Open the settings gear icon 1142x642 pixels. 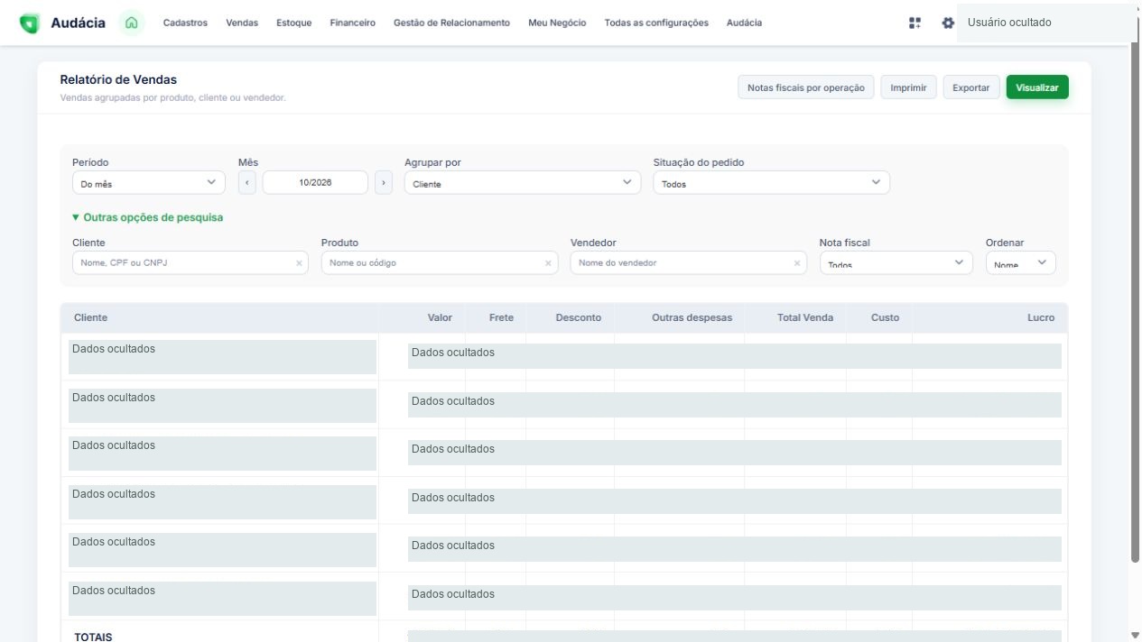click(947, 23)
